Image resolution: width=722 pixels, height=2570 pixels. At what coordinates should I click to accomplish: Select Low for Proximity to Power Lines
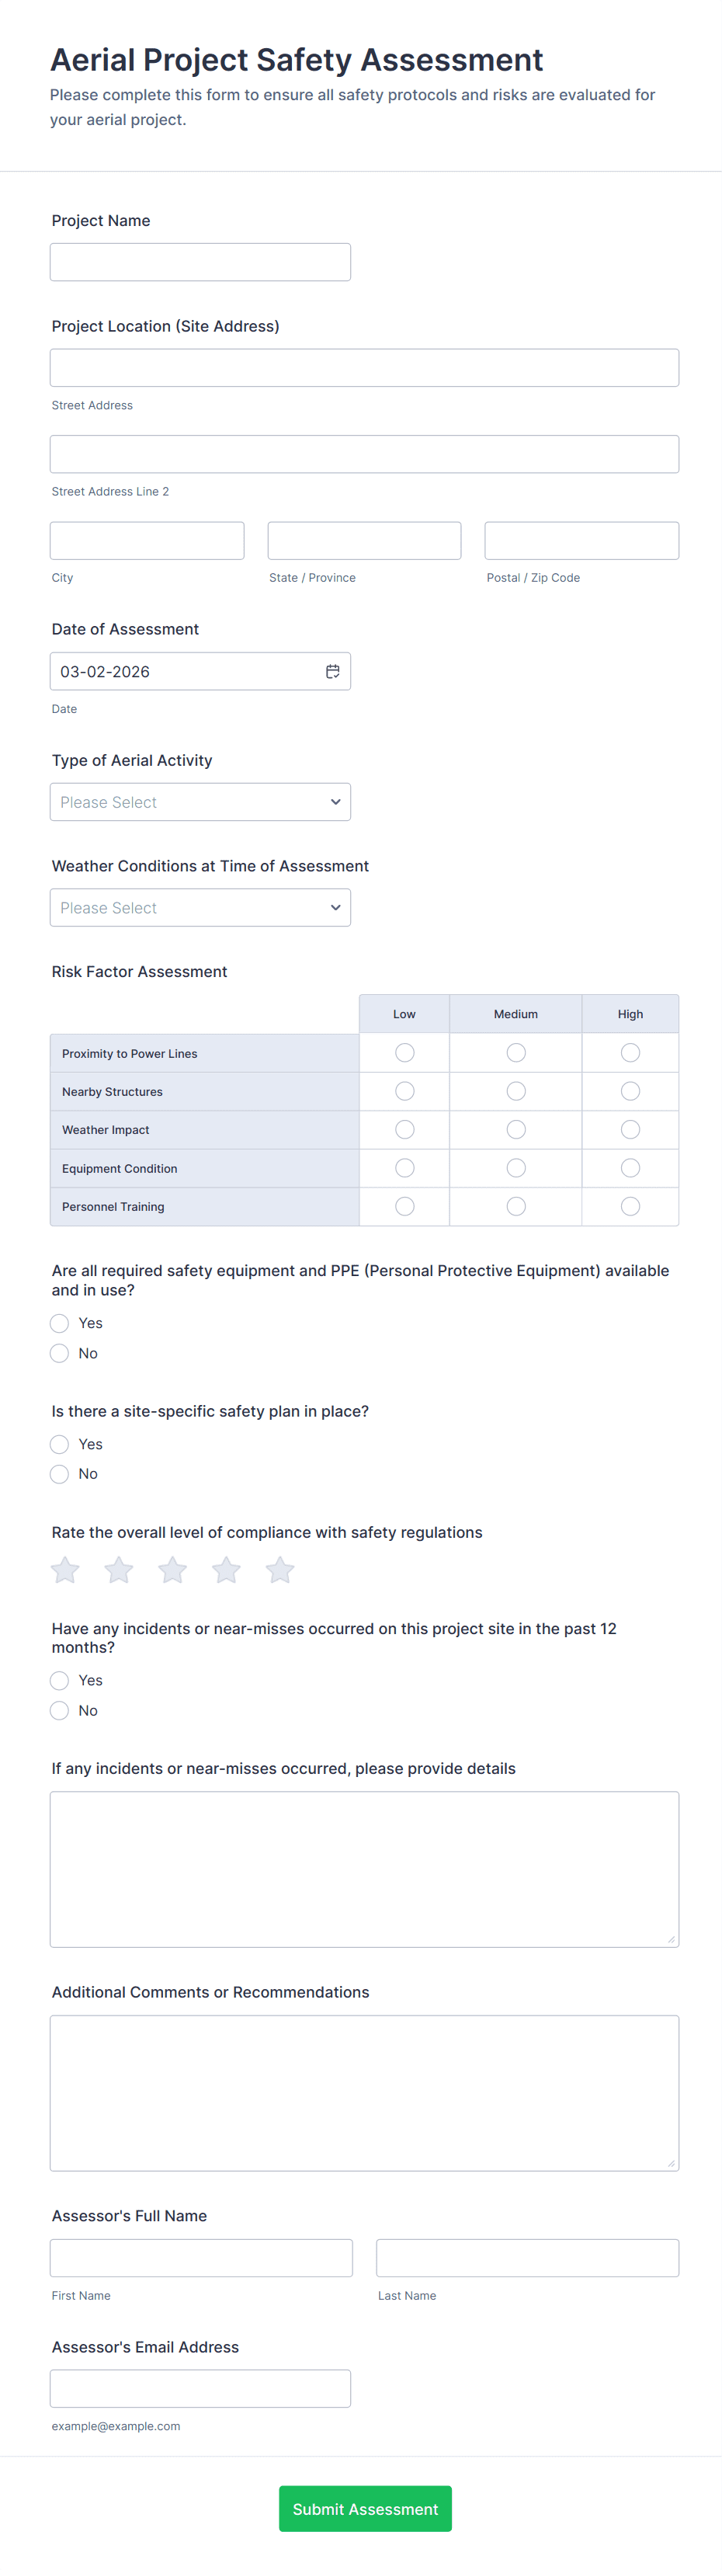point(404,1052)
